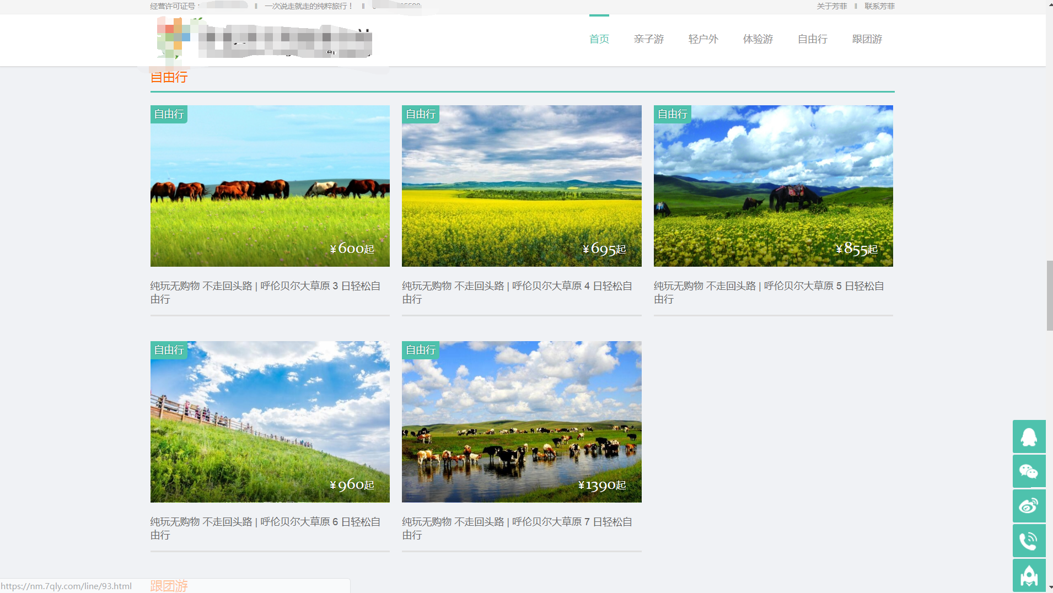
Task: Click the phone call icon
Action: pyautogui.click(x=1029, y=541)
